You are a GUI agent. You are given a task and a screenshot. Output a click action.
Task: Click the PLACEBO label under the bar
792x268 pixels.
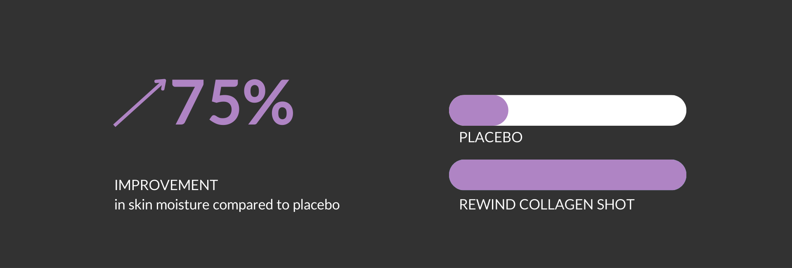pyautogui.click(x=491, y=137)
